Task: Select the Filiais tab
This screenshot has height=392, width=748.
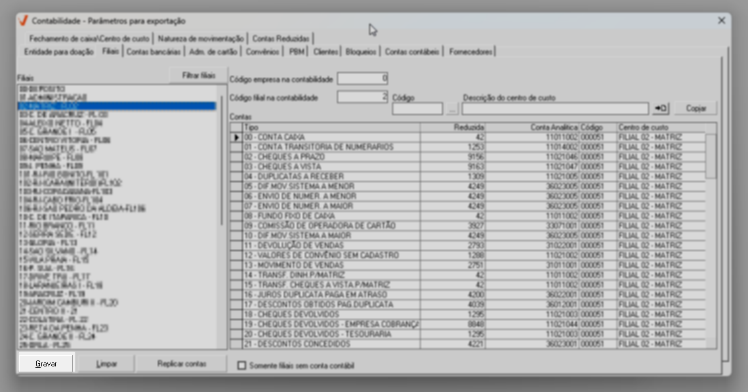Action: [110, 51]
